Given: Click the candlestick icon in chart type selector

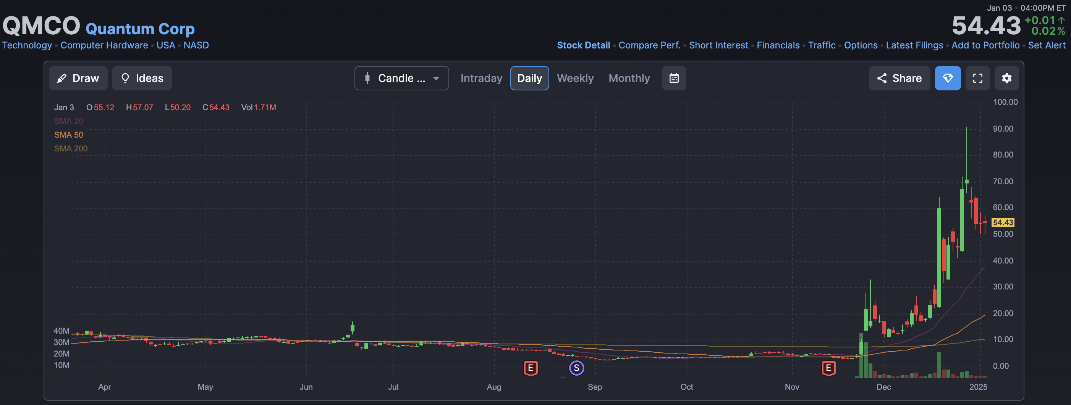Looking at the screenshot, I should 367,78.
